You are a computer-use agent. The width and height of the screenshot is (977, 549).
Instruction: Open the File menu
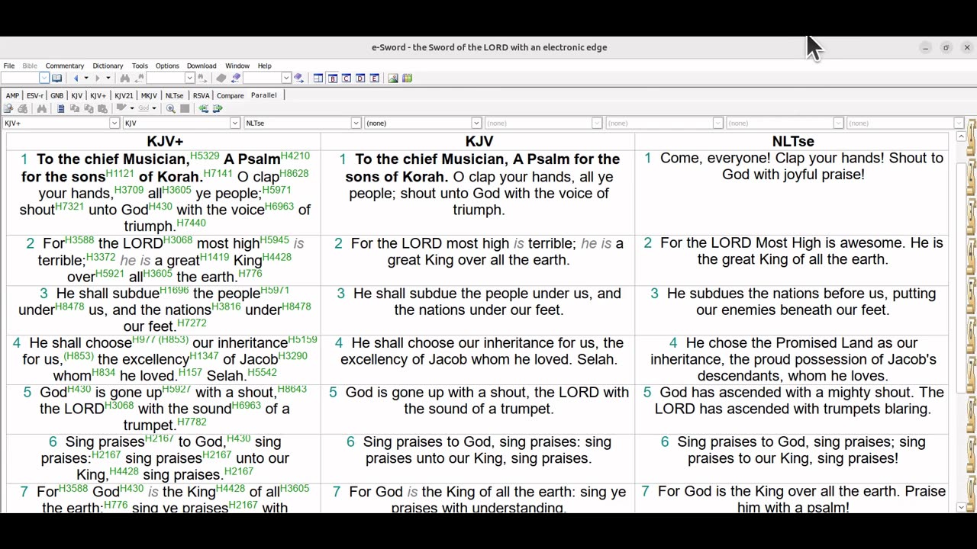point(9,66)
